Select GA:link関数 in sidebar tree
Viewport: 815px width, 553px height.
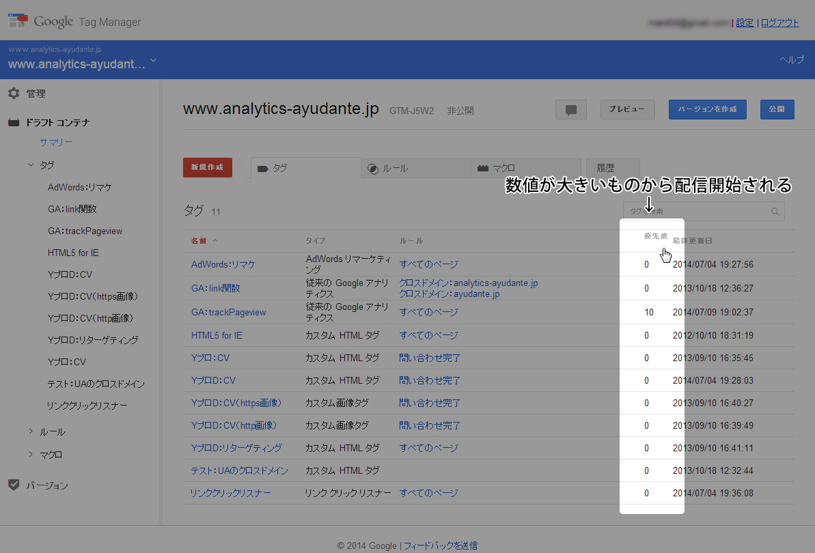[x=72, y=209]
